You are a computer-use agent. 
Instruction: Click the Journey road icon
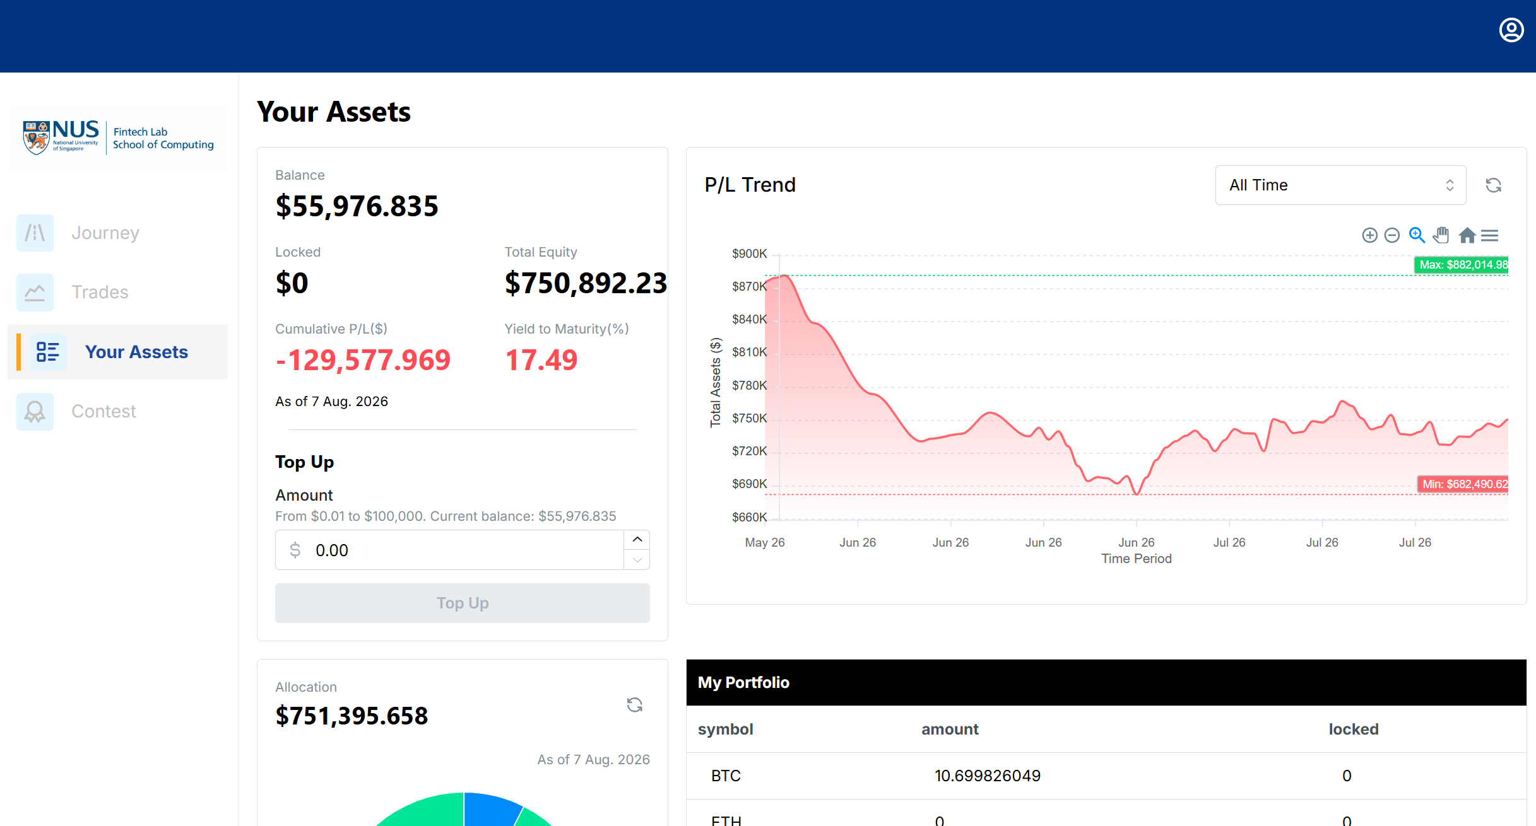coord(35,233)
